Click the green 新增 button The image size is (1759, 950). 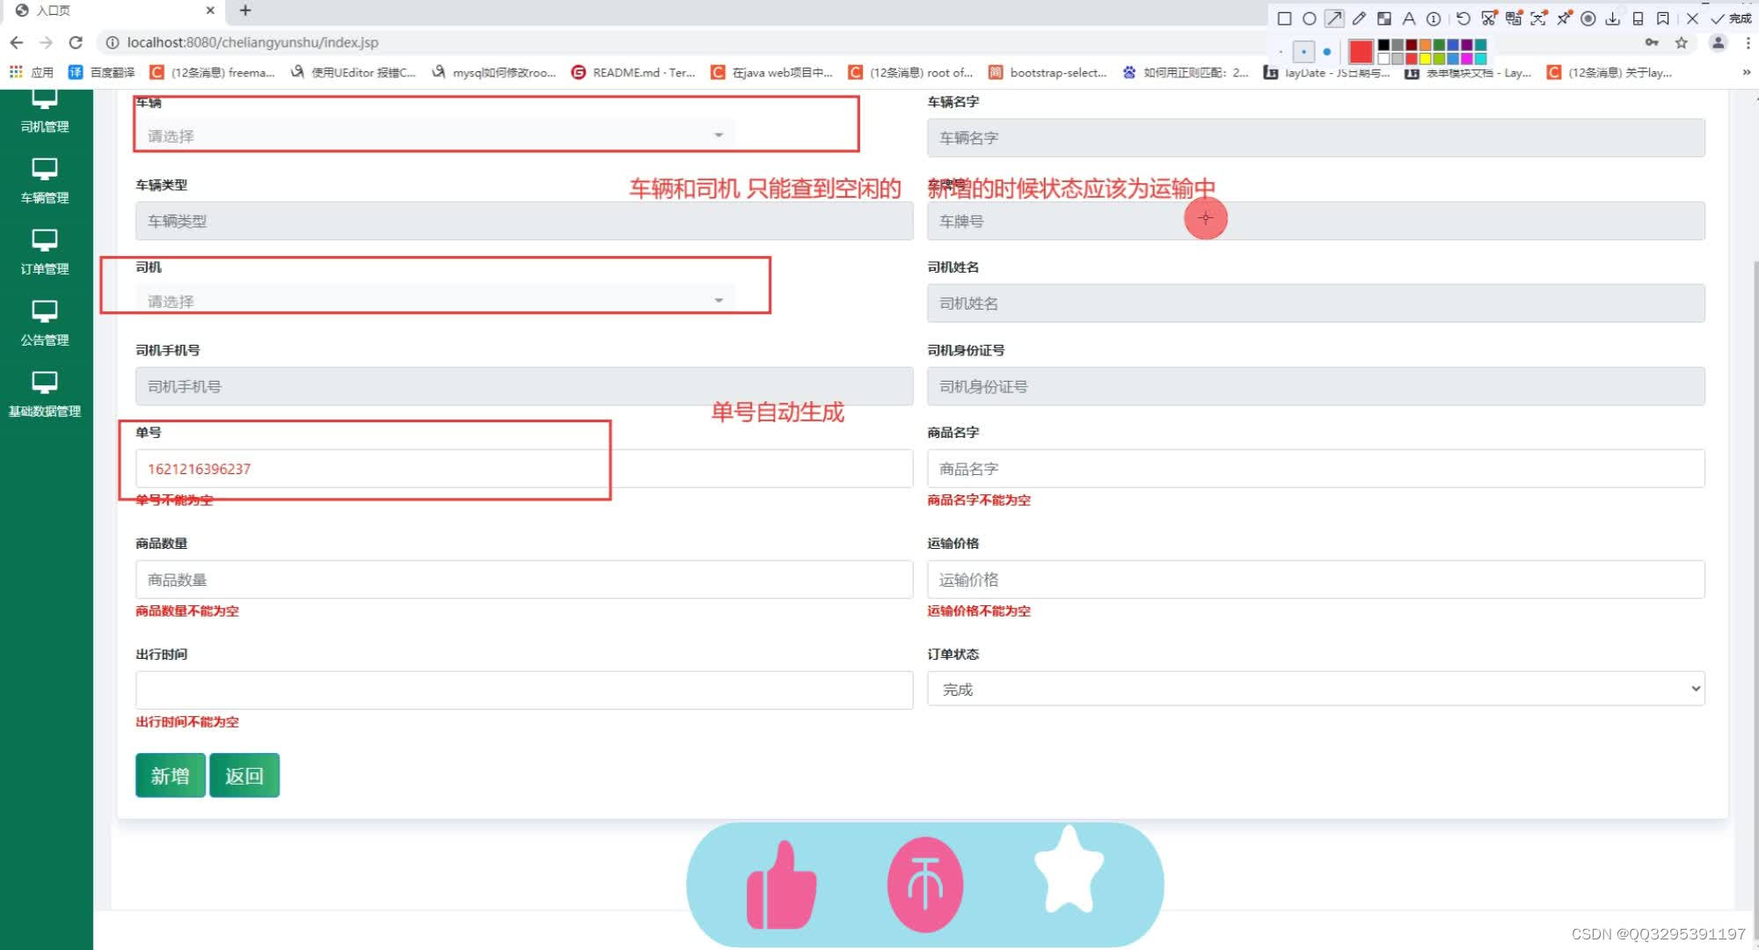point(170,775)
